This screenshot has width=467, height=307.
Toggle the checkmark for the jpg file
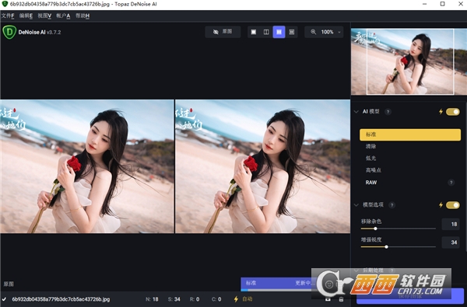coord(4,299)
